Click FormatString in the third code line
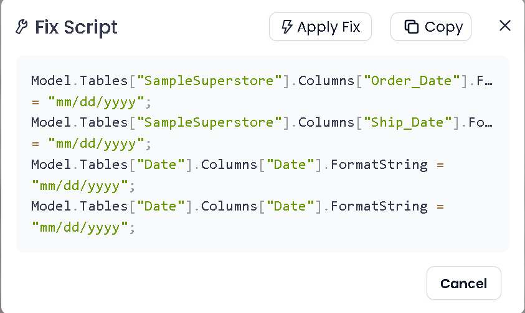 pyautogui.click(x=379, y=165)
